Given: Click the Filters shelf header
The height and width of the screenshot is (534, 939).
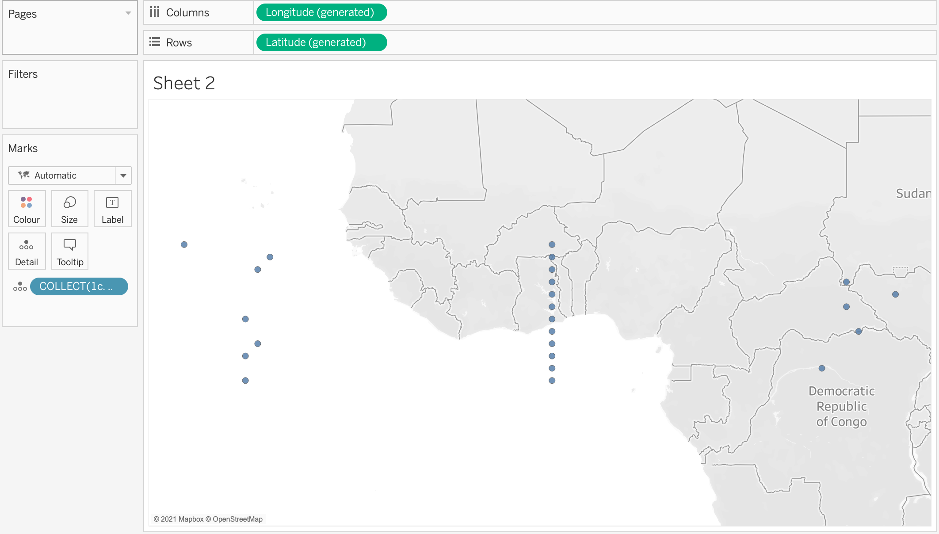Looking at the screenshot, I should (x=23, y=74).
